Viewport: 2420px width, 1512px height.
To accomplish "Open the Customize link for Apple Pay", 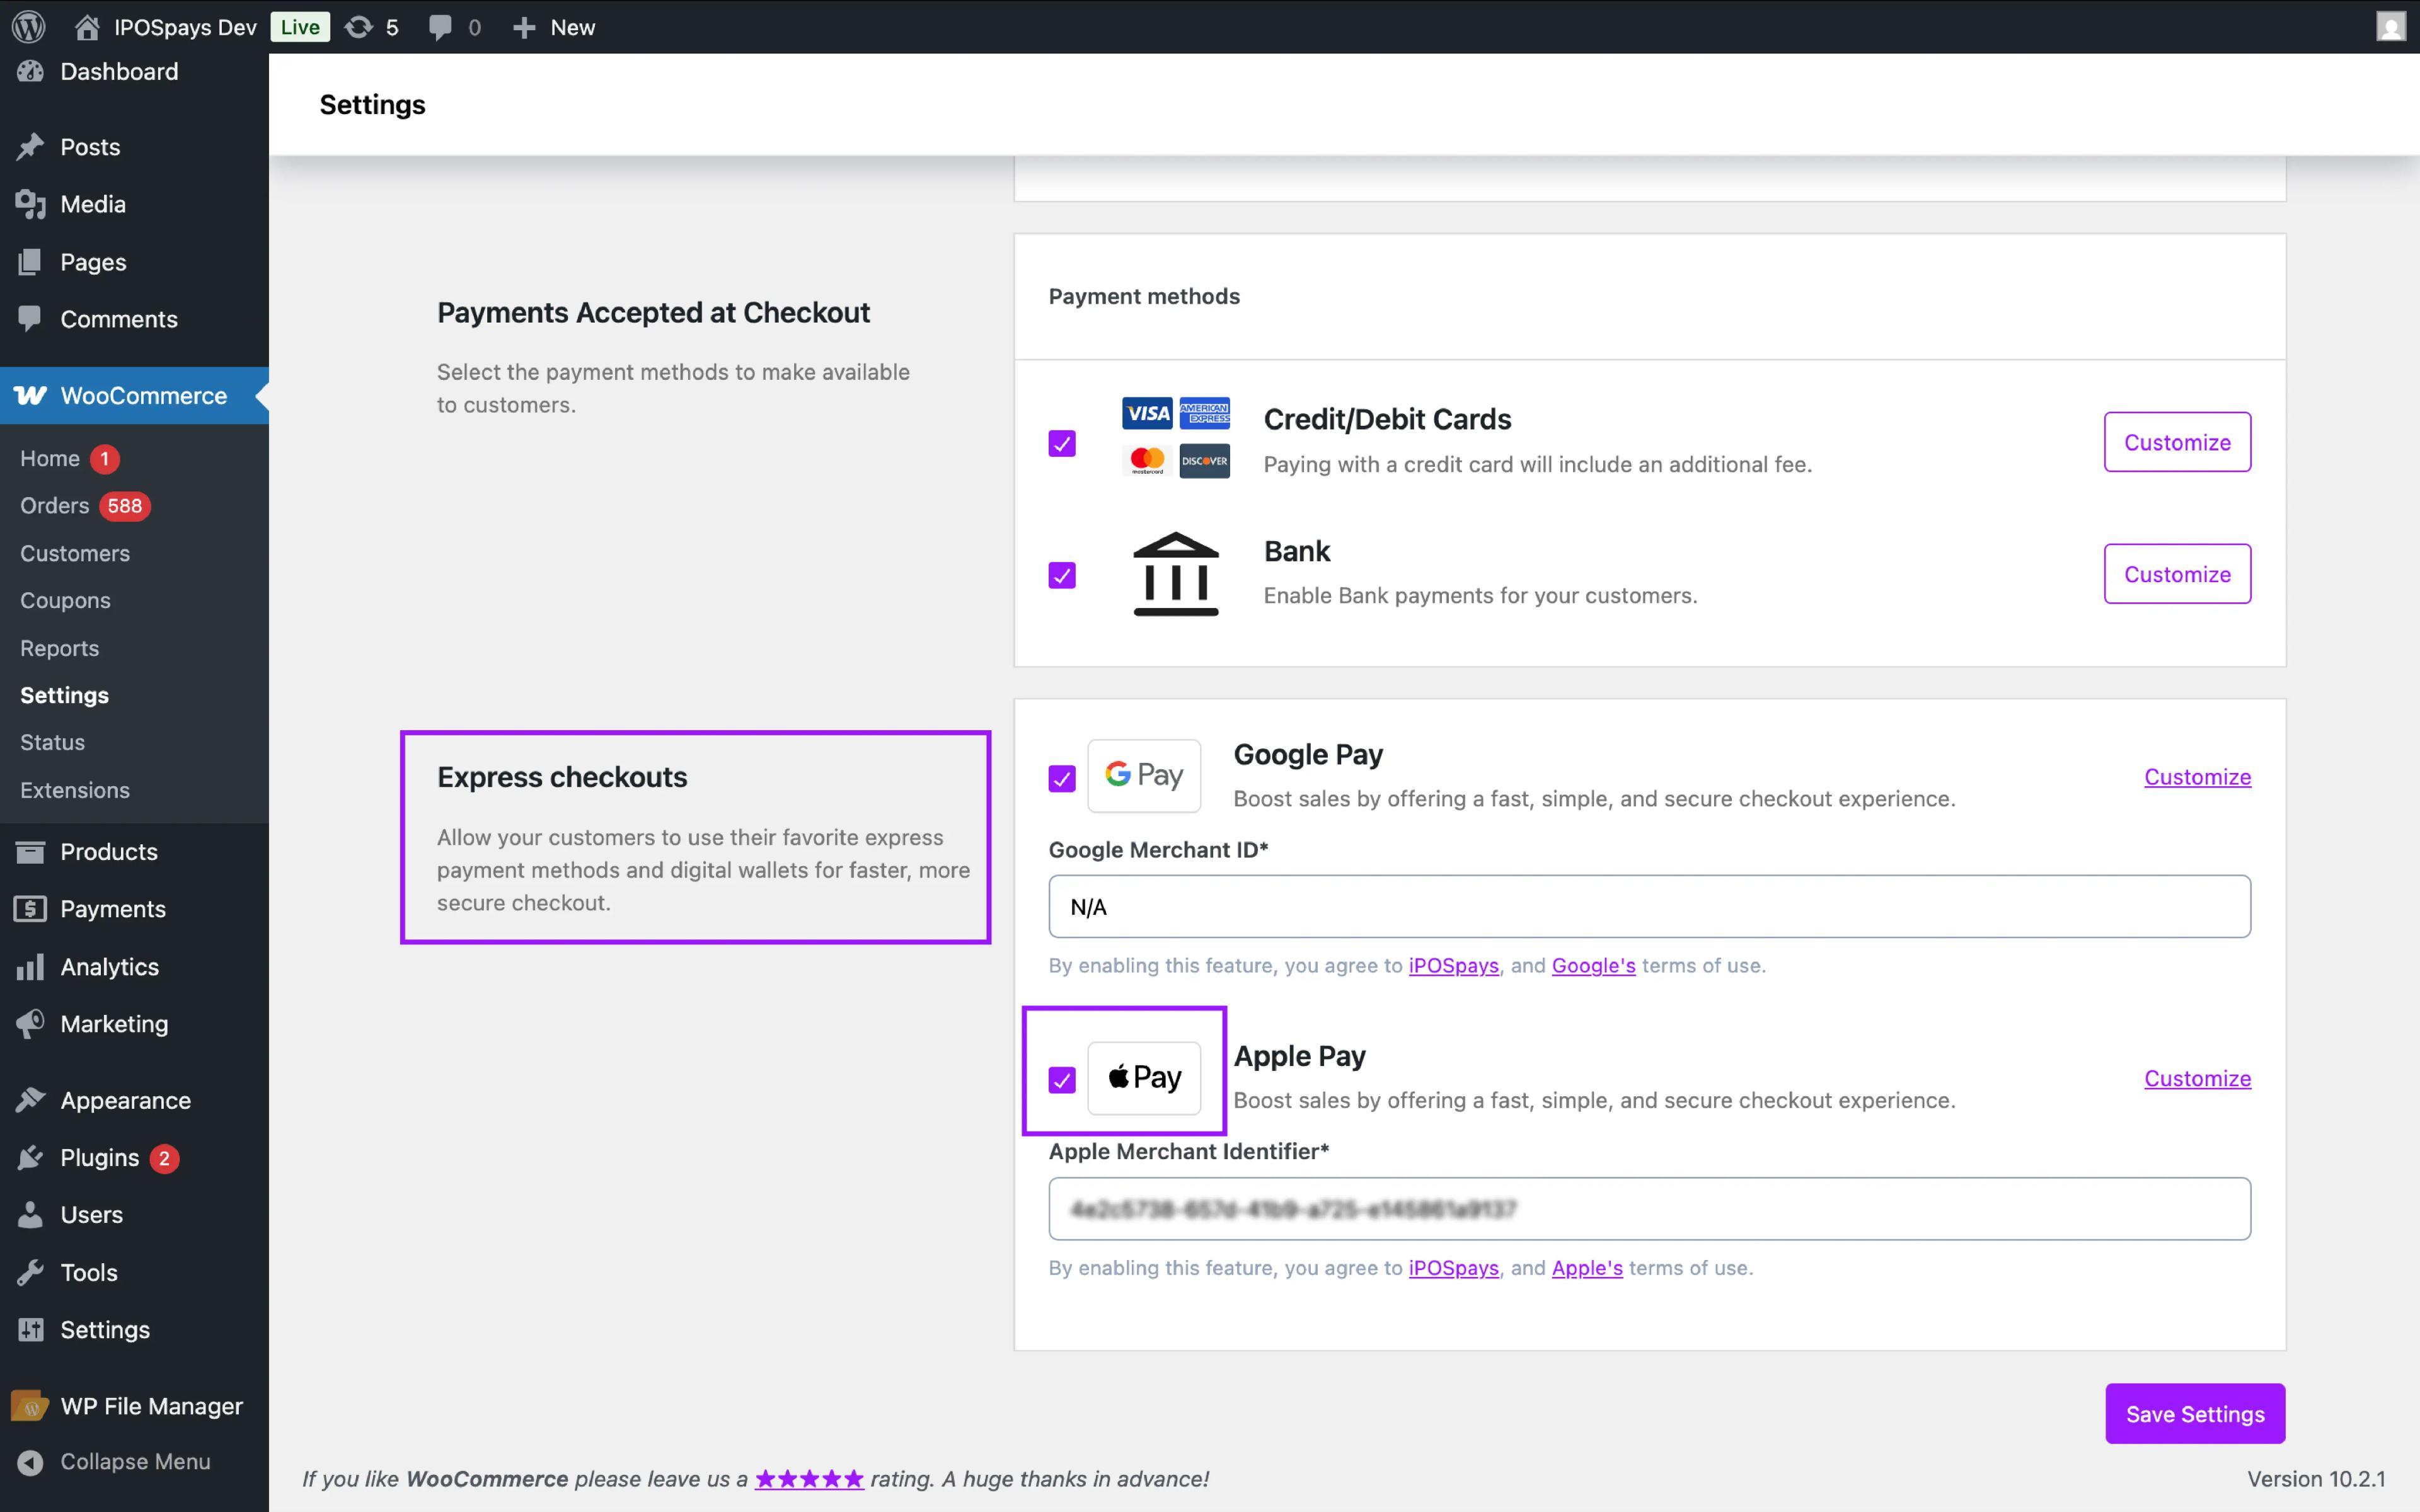I will pyautogui.click(x=2196, y=1078).
